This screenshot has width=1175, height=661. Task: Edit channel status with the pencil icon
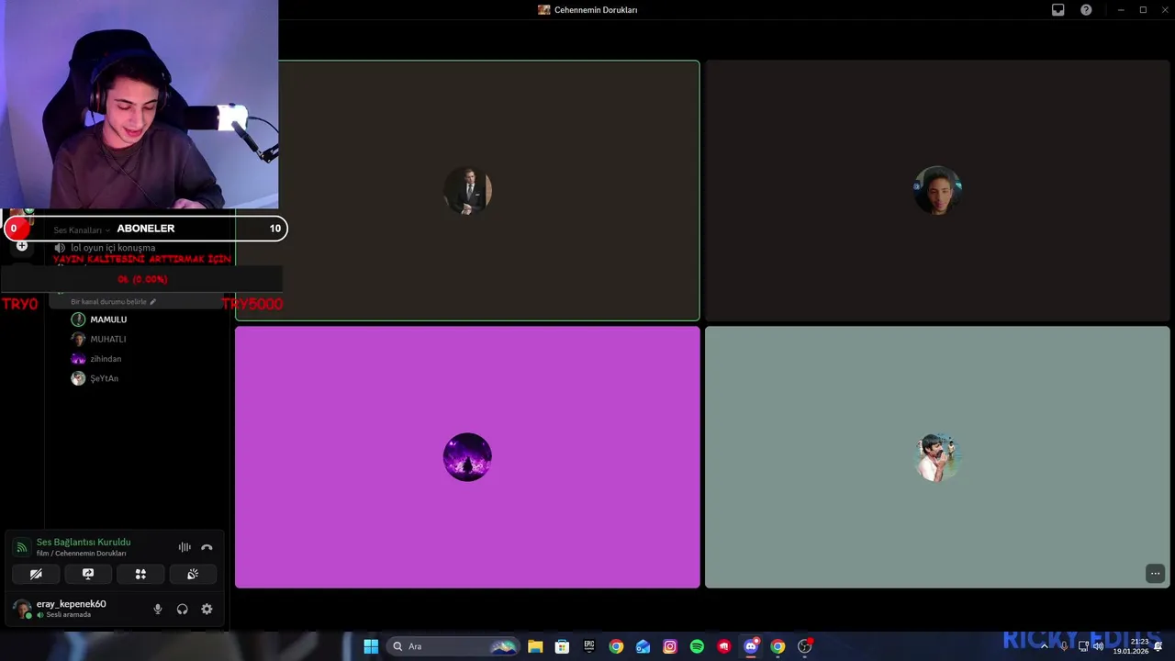click(153, 302)
